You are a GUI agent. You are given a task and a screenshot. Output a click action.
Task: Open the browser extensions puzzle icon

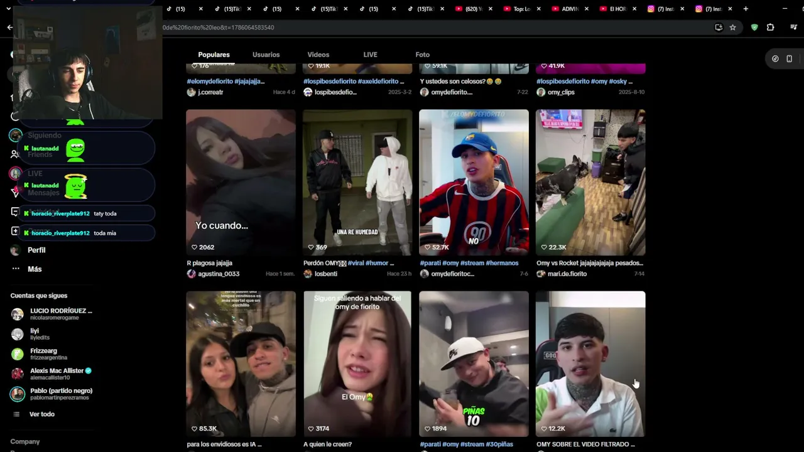click(x=770, y=28)
